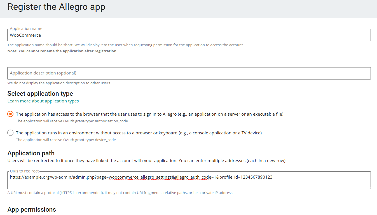Click the Register the Allegro app heading
This screenshot has width=377, height=215.
click(56, 7)
